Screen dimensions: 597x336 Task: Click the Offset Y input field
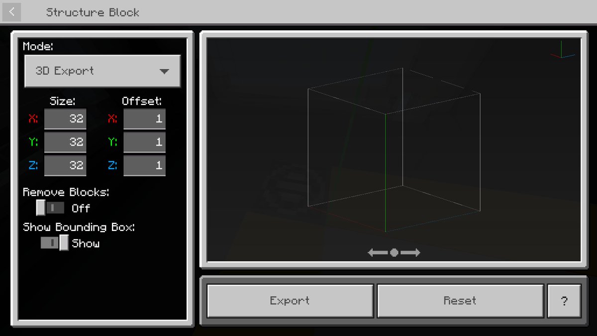coord(145,142)
